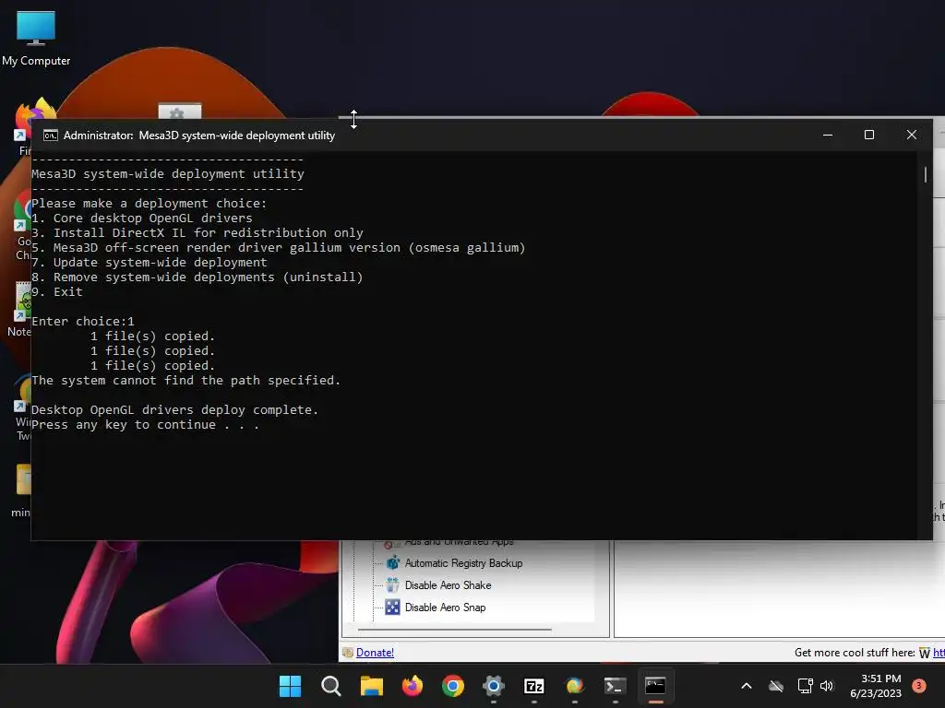The width and height of the screenshot is (945, 708).
Task: Click "1. Core desktop OpenGL drivers" line
Action: coord(142,218)
